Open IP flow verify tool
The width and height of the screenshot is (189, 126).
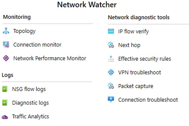click(x=133, y=31)
